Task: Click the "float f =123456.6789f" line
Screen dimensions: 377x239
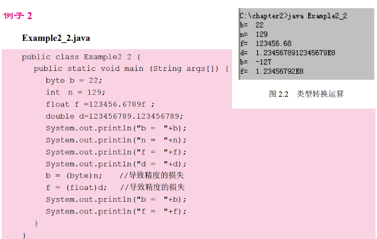Action: click(x=100, y=104)
